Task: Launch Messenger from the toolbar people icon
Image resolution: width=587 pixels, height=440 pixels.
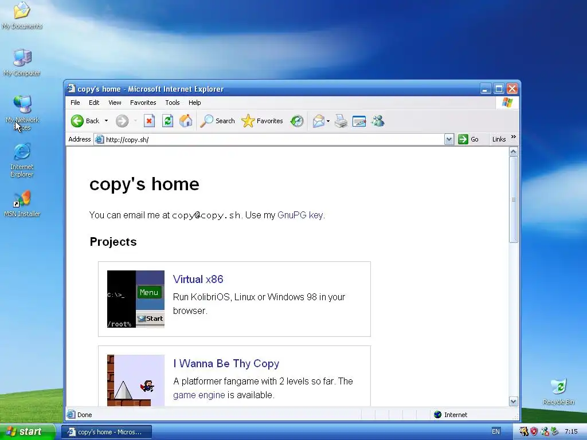Action: [x=378, y=121]
